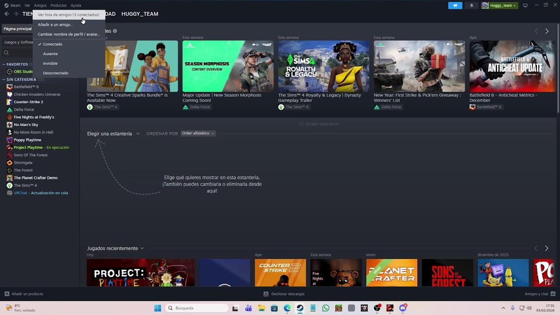Open the notifications bell
This screenshot has width=560, height=315.
point(471,5)
